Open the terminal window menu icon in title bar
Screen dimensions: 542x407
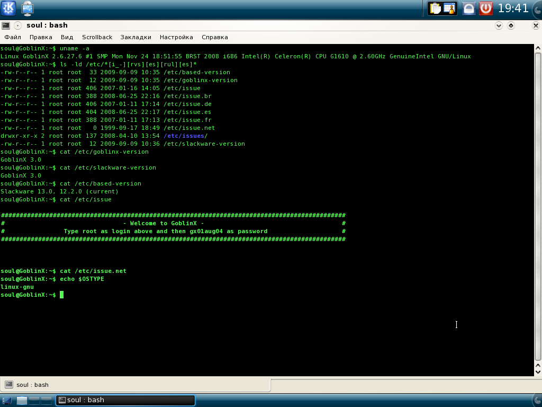[6, 25]
